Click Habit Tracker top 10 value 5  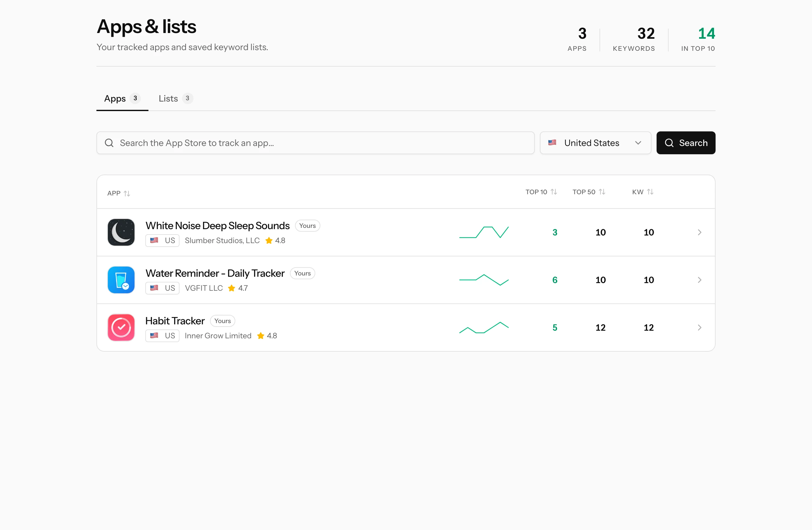tap(555, 328)
